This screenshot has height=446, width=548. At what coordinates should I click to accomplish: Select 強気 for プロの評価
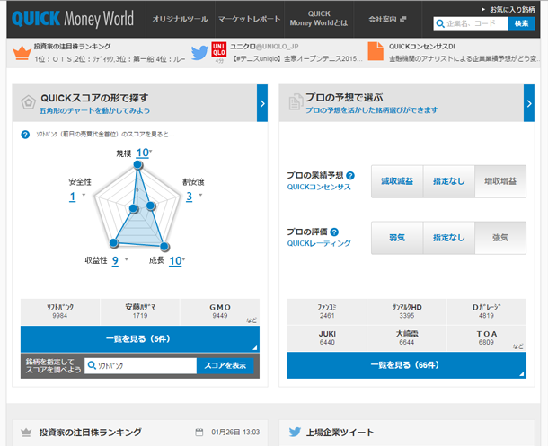(x=500, y=238)
